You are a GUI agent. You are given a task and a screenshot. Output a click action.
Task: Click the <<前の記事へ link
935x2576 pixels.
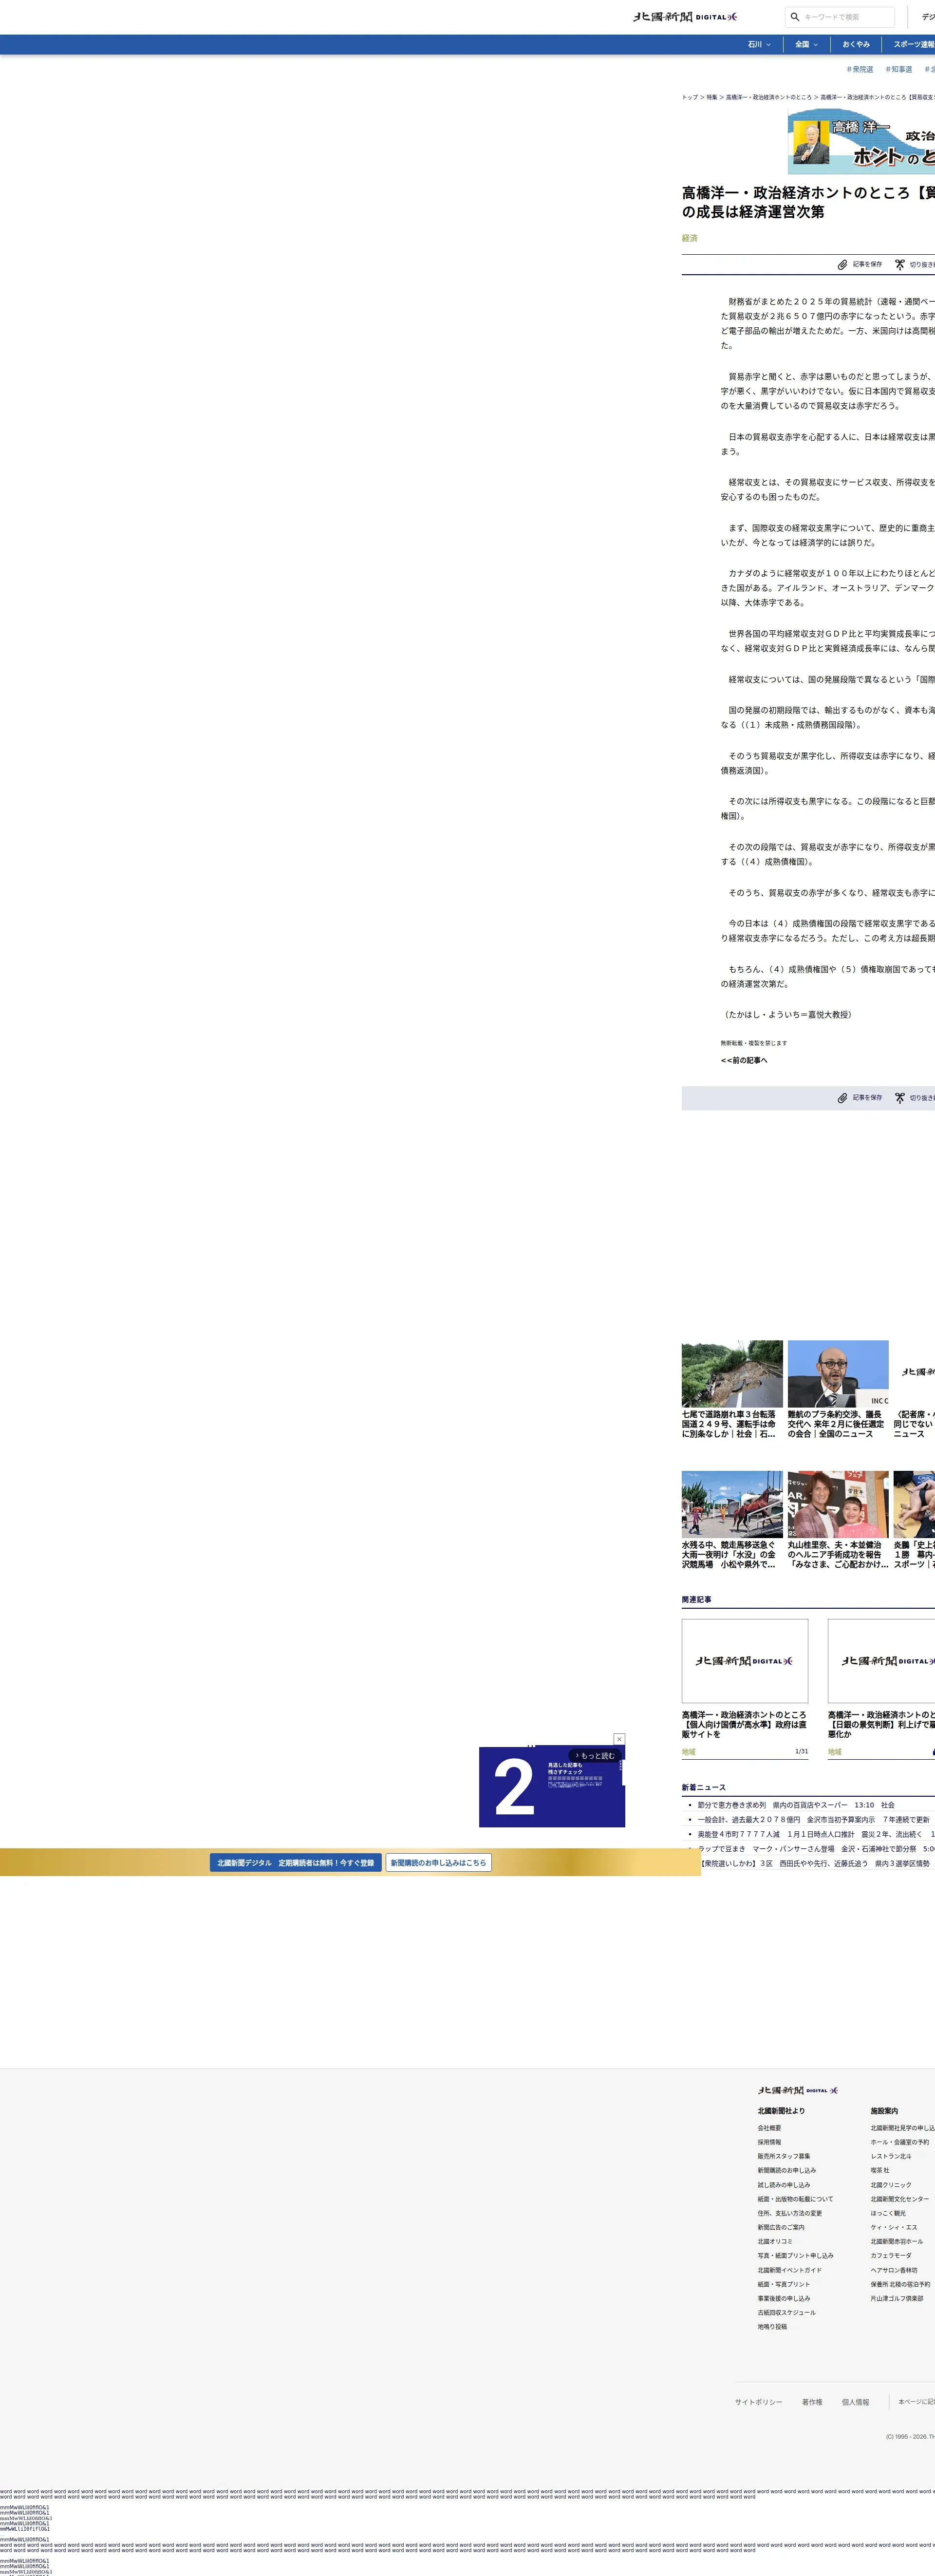[744, 1060]
